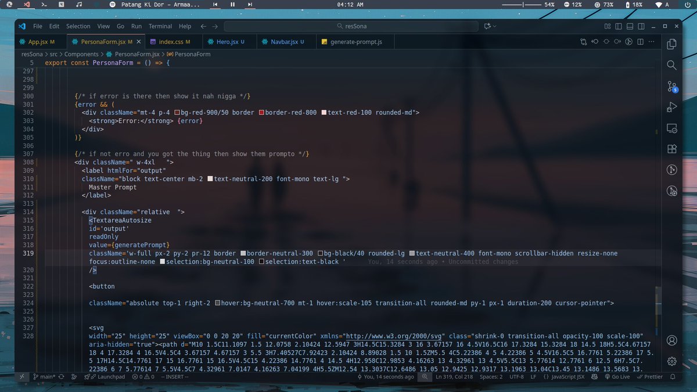The height and width of the screenshot is (392, 697).
Task: Click Launchpad in the status bar
Action: pyautogui.click(x=106, y=376)
